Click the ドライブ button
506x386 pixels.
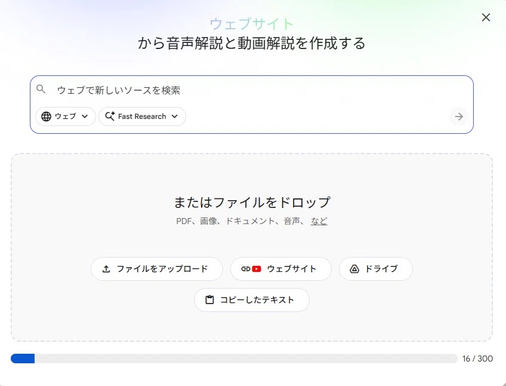pyautogui.click(x=376, y=269)
